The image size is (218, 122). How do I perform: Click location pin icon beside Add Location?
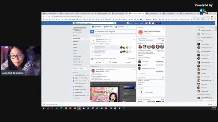tap(141, 92)
